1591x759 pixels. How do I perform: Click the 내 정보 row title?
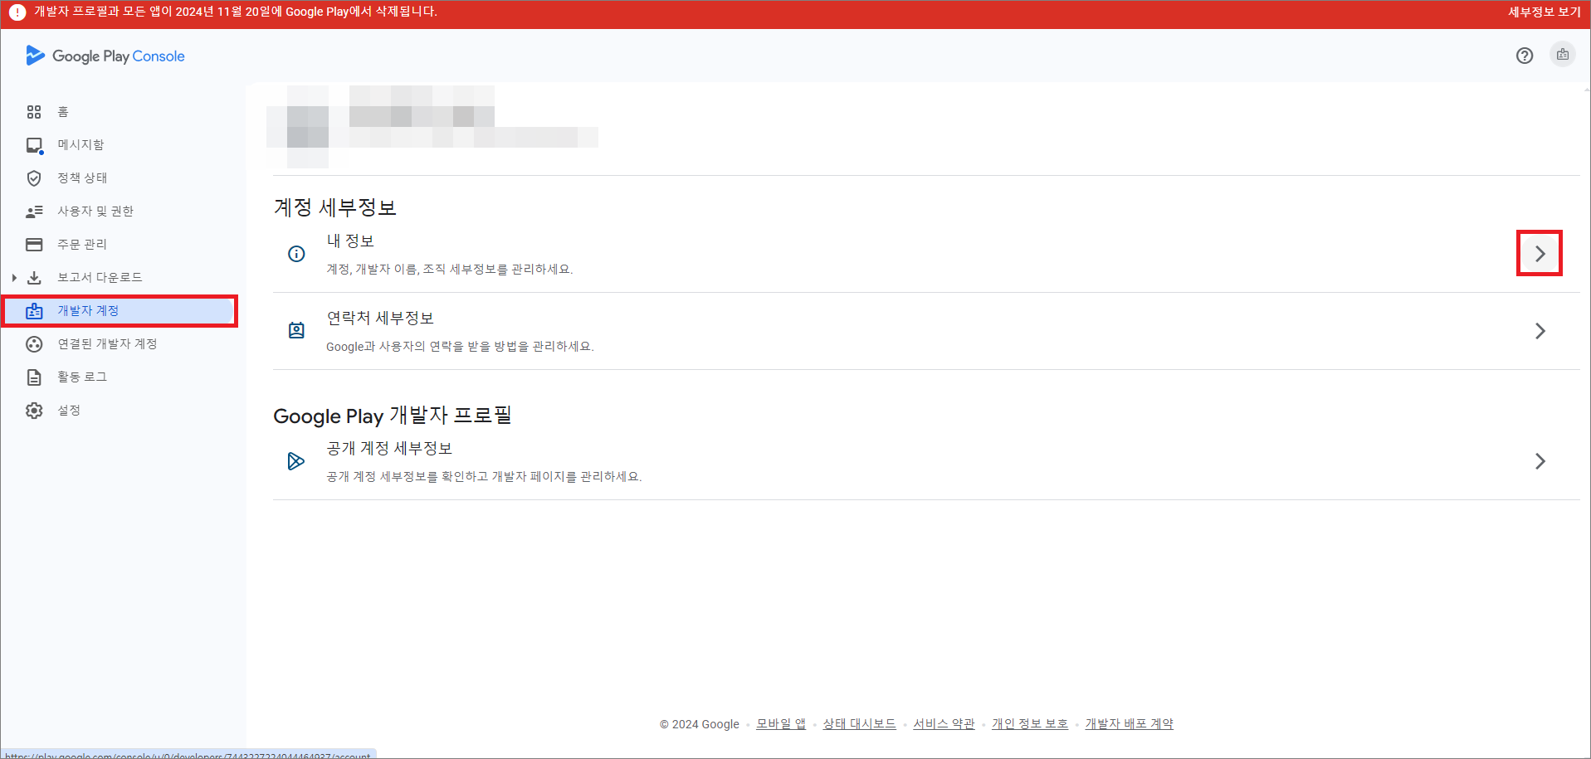[350, 241]
